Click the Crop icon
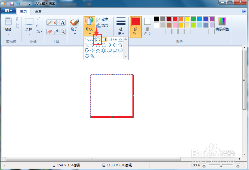This screenshot has width=249, height=170. (x=38, y=19)
